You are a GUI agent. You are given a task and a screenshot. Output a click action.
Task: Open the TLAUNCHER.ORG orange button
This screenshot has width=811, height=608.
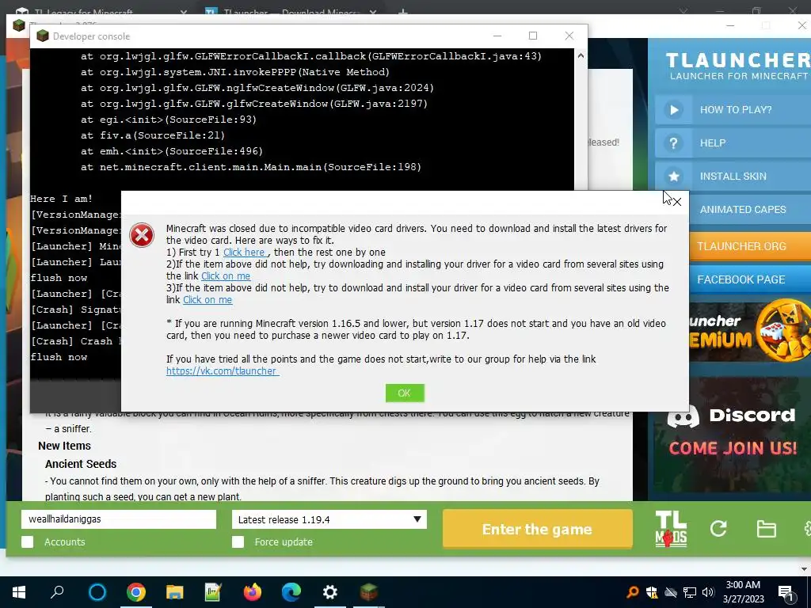750,246
